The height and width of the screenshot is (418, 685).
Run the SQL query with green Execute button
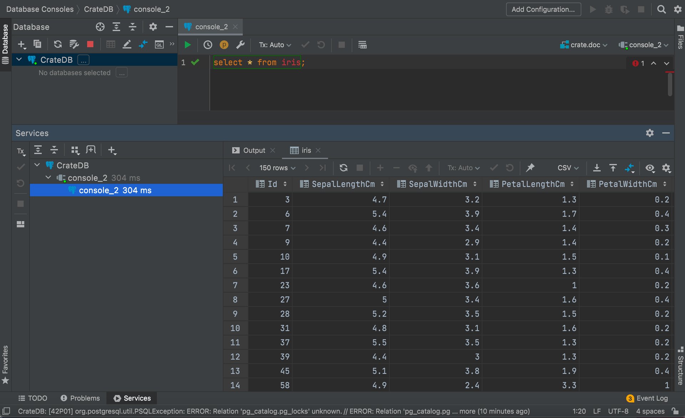[x=187, y=45]
